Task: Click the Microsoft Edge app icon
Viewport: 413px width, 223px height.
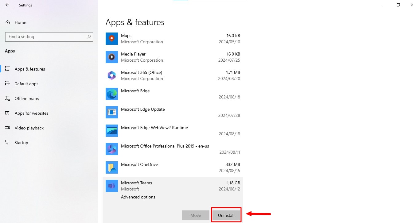Action: click(x=112, y=94)
